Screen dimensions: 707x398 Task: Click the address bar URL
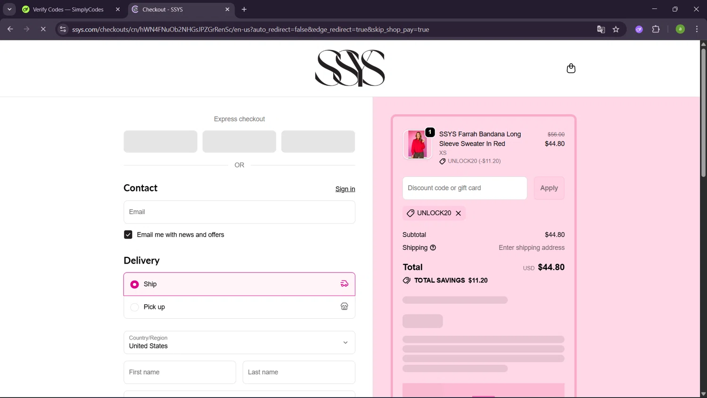(x=250, y=29)
